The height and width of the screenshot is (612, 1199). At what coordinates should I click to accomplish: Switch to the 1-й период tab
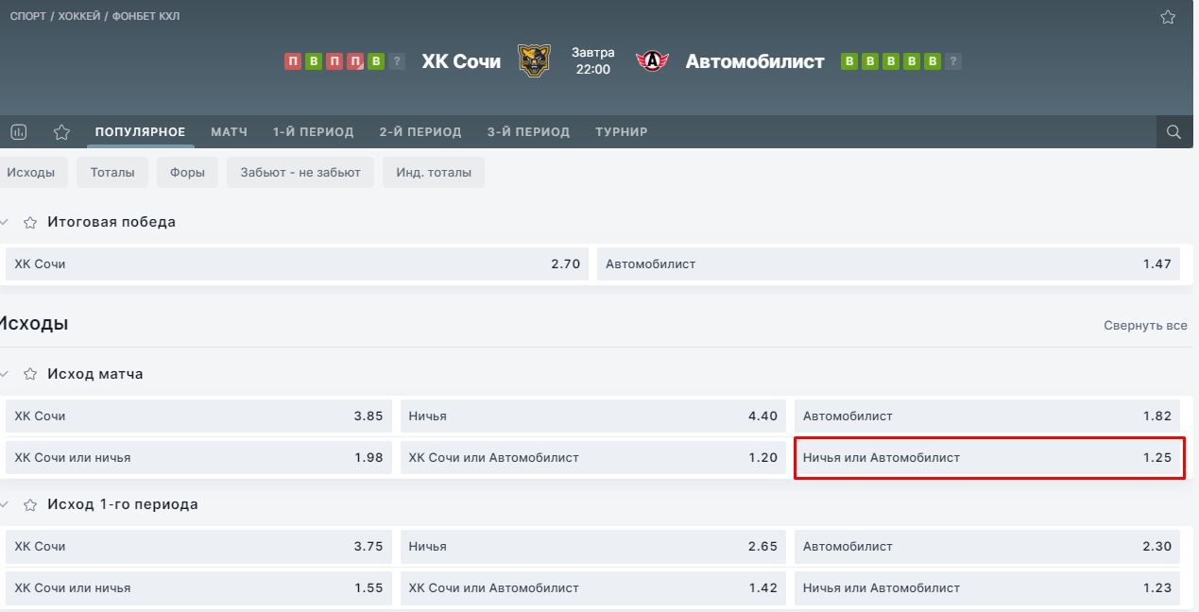(313, 132)
